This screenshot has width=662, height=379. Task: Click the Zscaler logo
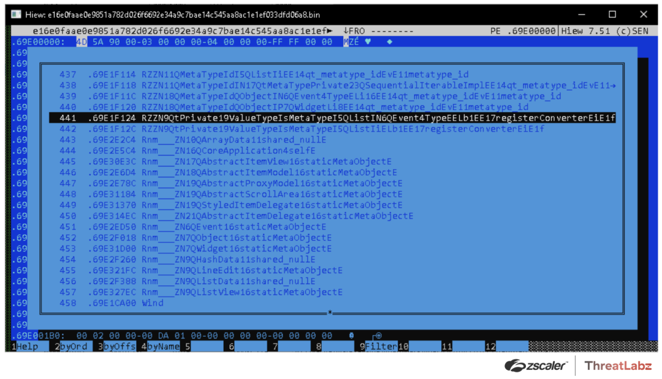536,366
